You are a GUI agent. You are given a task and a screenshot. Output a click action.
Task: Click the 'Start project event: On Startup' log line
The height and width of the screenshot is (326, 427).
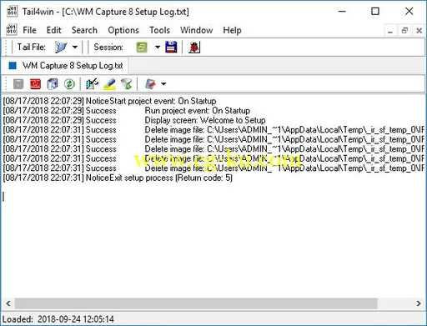[x=109, y=101]
